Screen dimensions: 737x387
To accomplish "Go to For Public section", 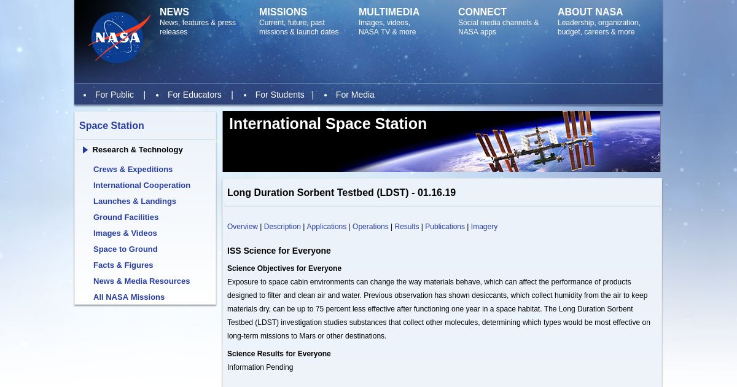I will click(x=114, y=95).
